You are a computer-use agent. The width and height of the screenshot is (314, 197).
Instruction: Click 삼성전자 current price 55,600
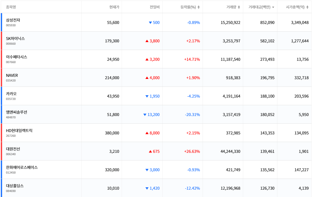(x=113, y=23)
